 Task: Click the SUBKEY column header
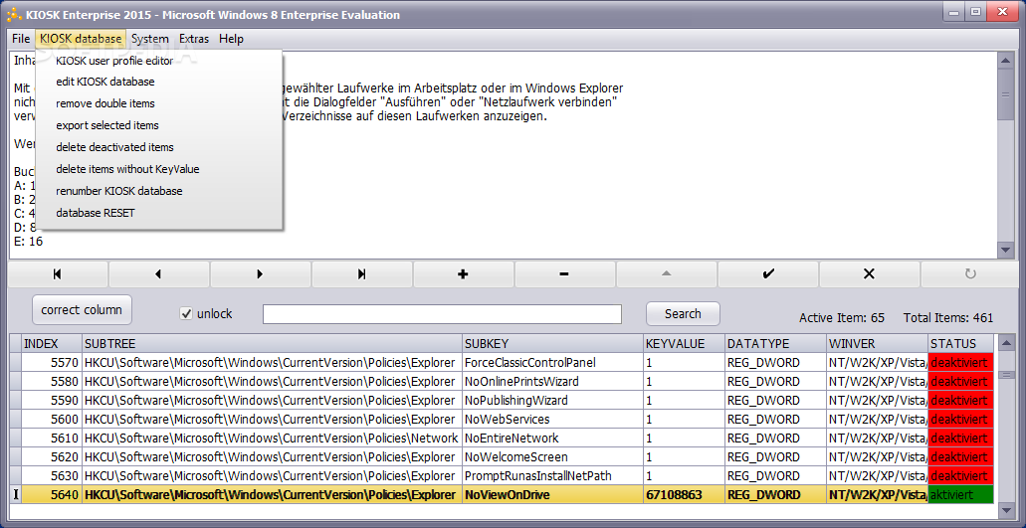pos(552,344)
